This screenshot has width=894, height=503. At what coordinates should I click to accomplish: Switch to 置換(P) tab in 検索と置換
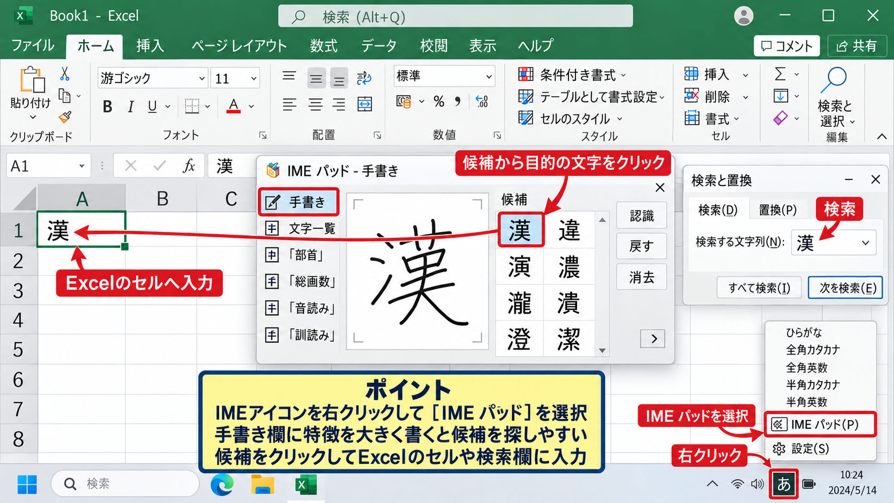[x=777, y=210]
